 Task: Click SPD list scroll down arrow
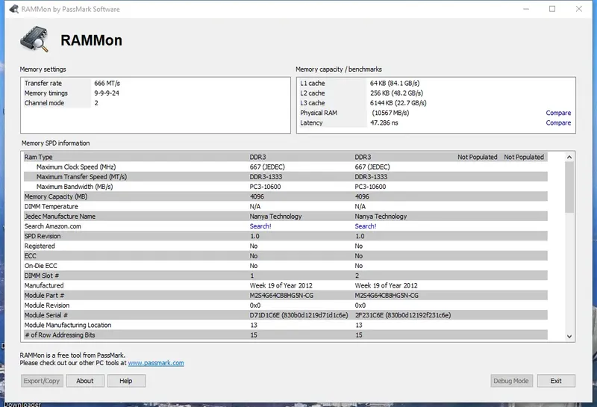point(569,336)
